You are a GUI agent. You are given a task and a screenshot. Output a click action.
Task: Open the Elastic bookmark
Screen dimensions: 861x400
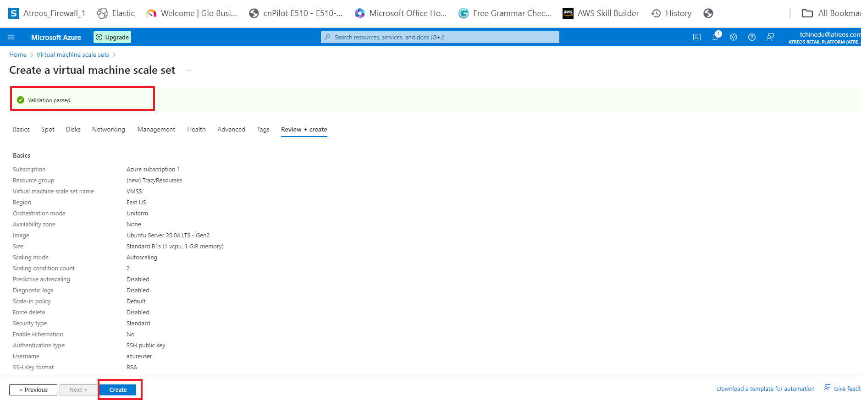(x=116, y=13)
